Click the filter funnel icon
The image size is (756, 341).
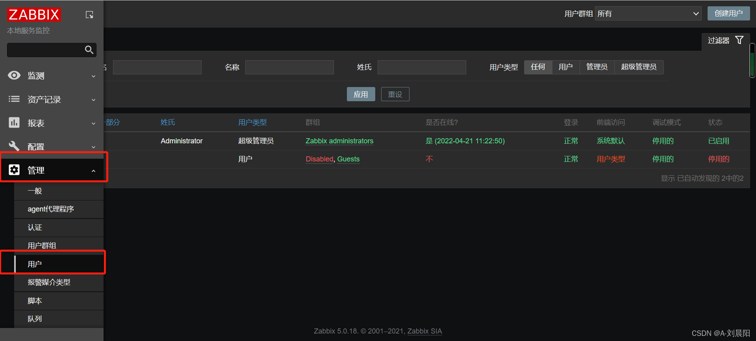(739, 40)
